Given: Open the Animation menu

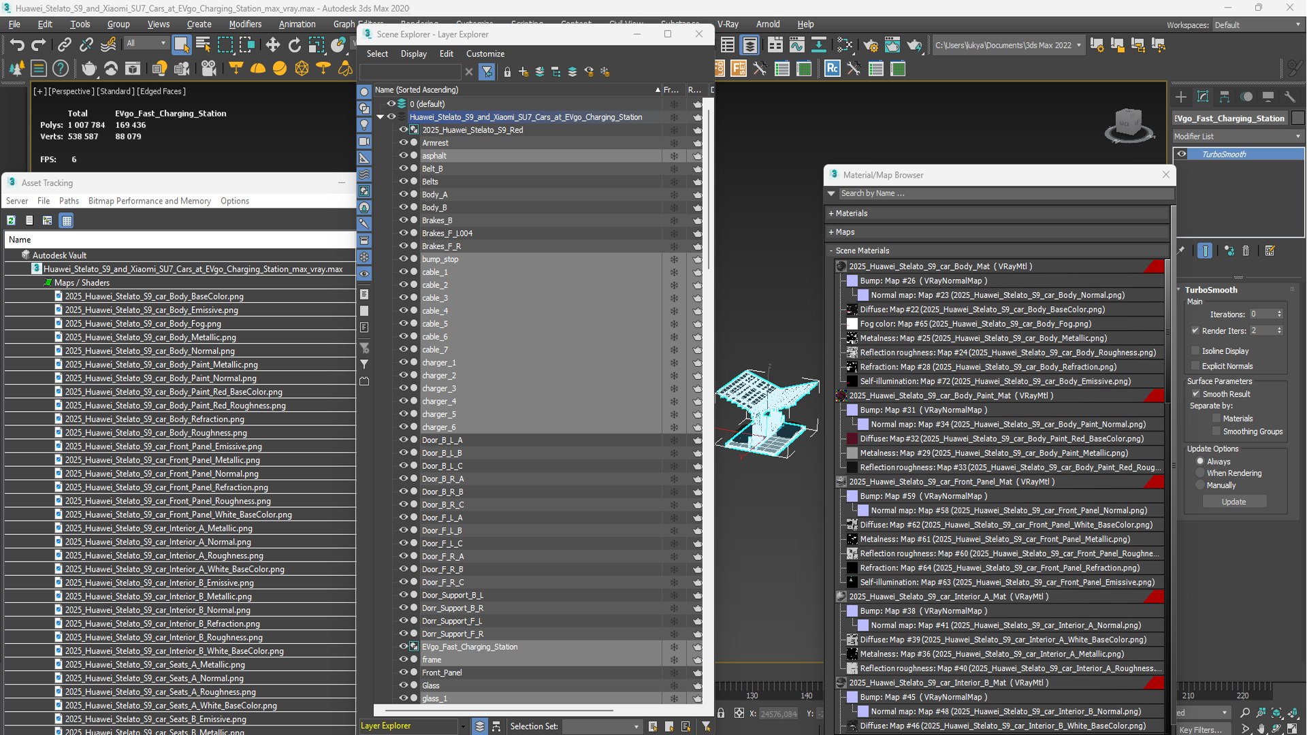Looking at the screenshot, I should click(x=297, y=24).
